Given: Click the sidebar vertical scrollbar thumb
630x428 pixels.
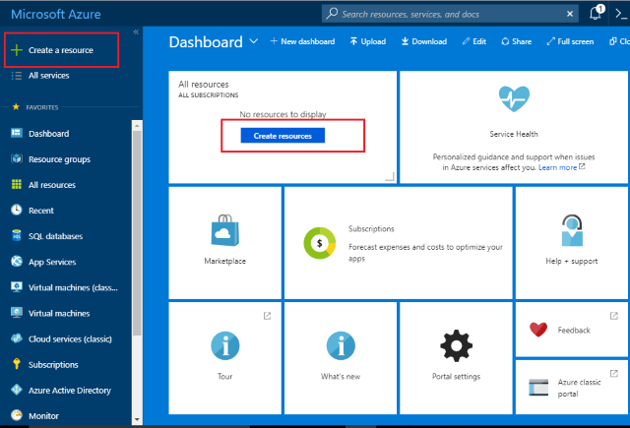Looking at the screenshot, I should 137,233.
